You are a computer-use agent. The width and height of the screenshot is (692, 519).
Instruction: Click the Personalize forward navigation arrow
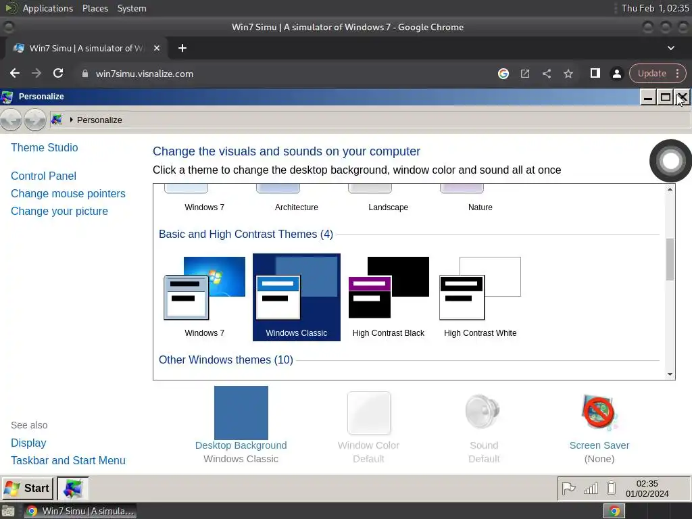pos(35,119)
